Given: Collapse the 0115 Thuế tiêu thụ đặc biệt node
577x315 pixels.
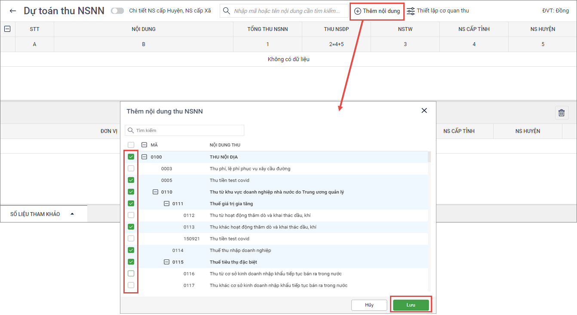Looking at the screenshot, I should [166, 262].
